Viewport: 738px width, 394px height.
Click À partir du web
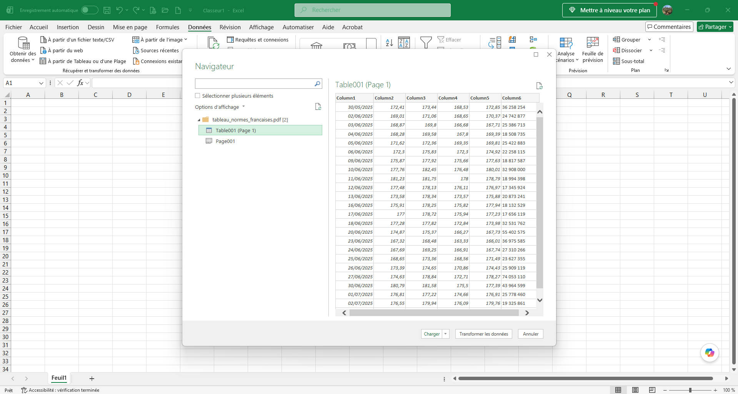[x=62, y=50]
